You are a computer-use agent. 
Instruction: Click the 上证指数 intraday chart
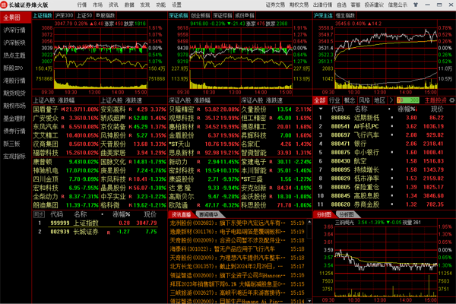click(x=100, y=58)
